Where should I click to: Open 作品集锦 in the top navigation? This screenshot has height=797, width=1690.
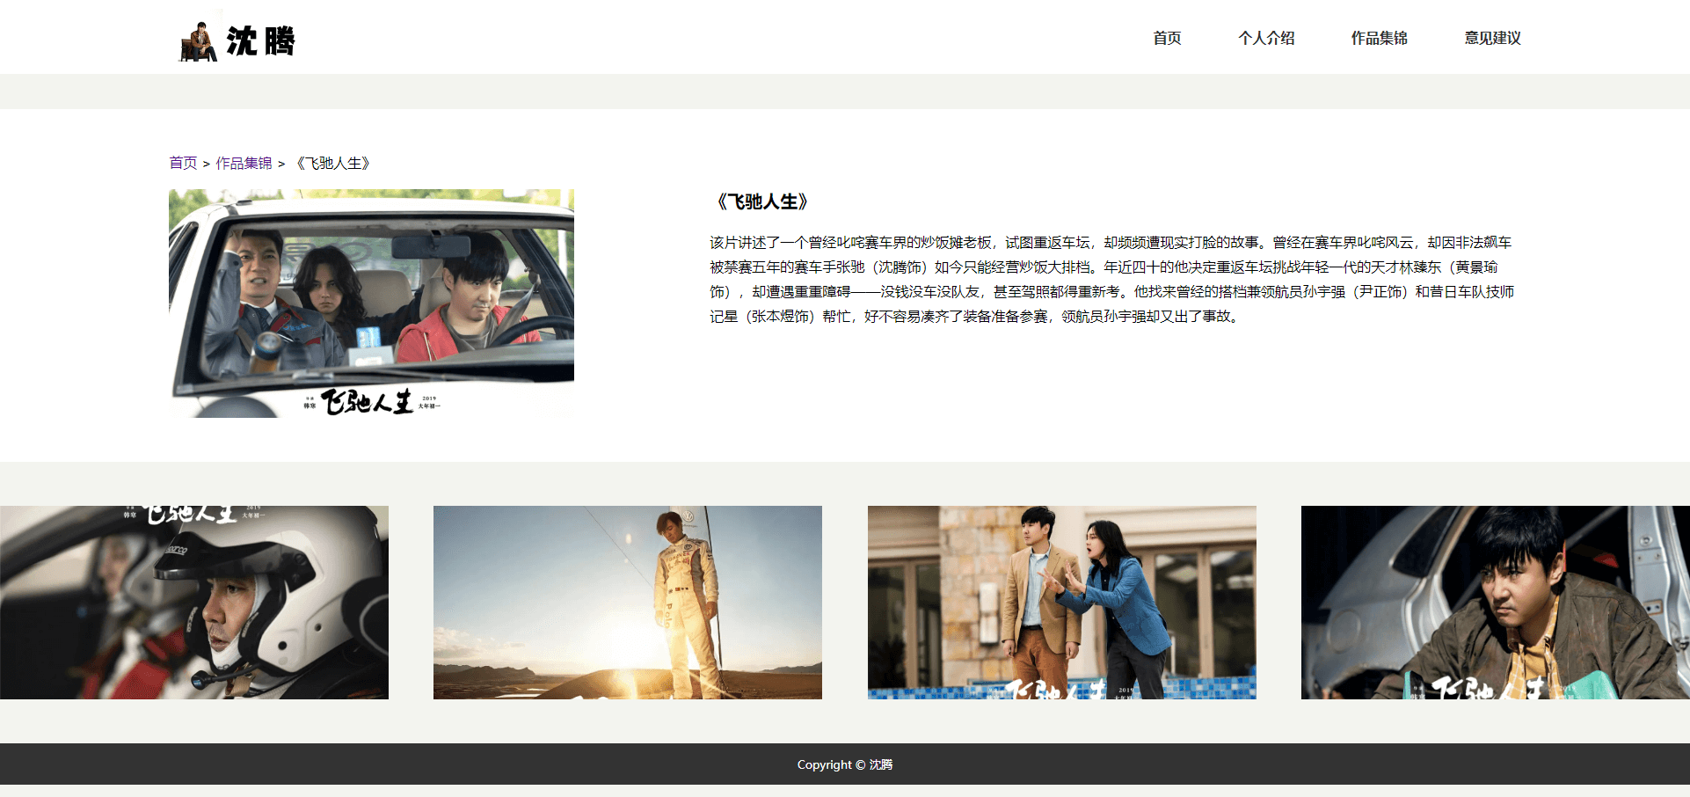click(1379, 38)
